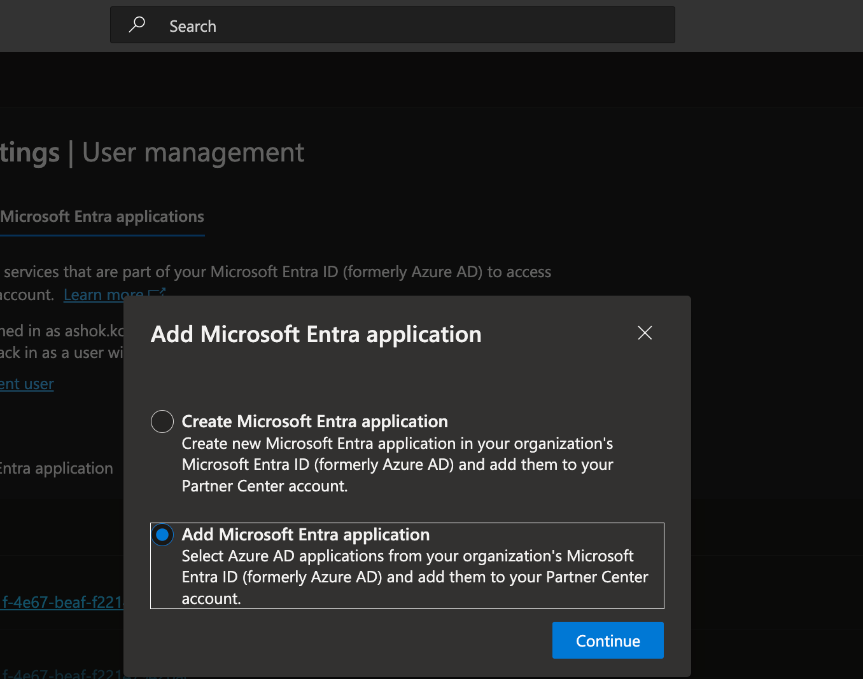Click the 'Create new Microsoft Entra application' description text

[398, 465]
